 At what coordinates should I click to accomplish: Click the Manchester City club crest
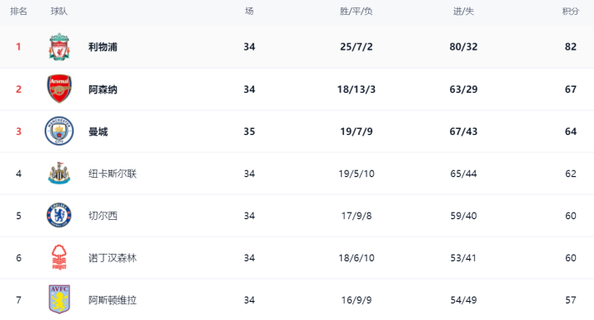(x=59, y=131)
